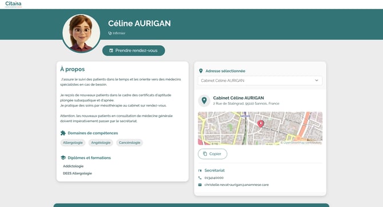
Task: Expand the address selector chevron arrow
Action: 317,81
